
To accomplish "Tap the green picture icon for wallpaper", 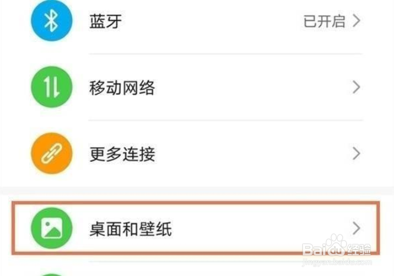I will pyautogui.click(x=52, y=228).
